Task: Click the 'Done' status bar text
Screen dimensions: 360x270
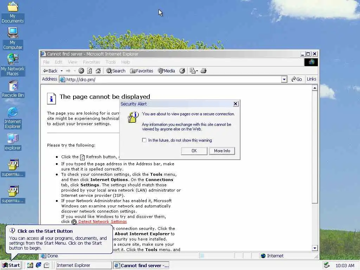Action: click(x=53, y=256)
